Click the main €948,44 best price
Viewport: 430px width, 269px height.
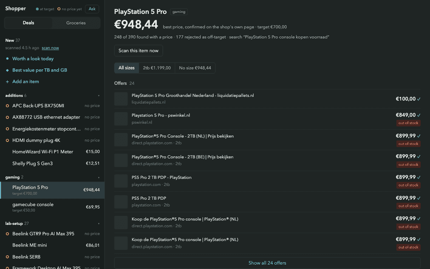tap(136, 24)
